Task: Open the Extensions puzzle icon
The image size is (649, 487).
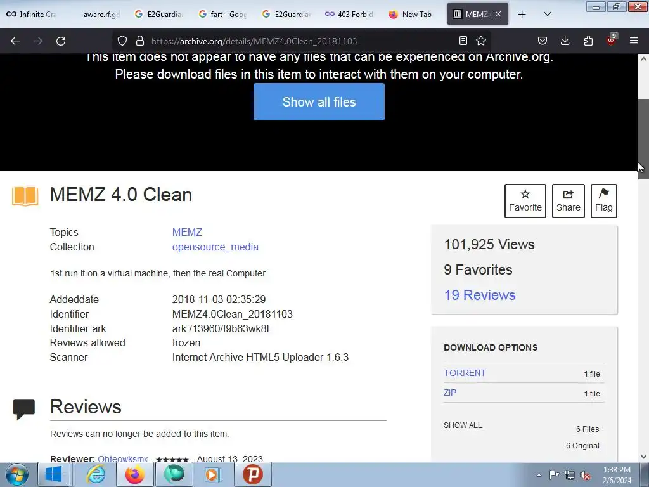Action: pos(588,41)
